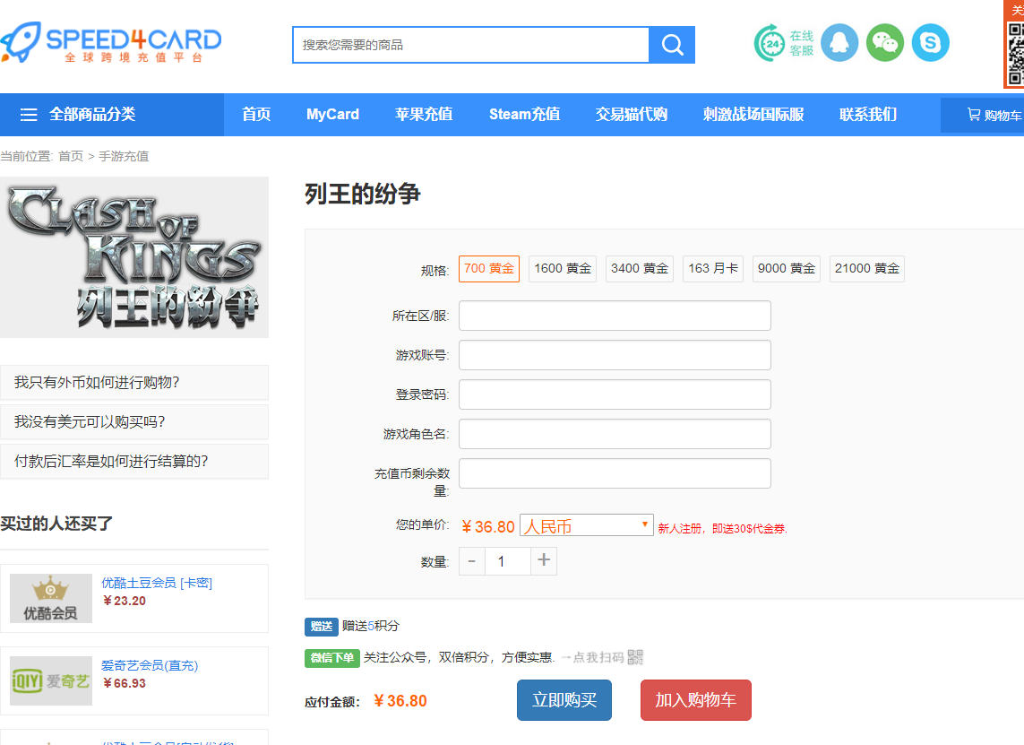This screenshot has width=1024, height=745.
Task: Open WeChat contact icon
Action: click(x=885, y=43)
